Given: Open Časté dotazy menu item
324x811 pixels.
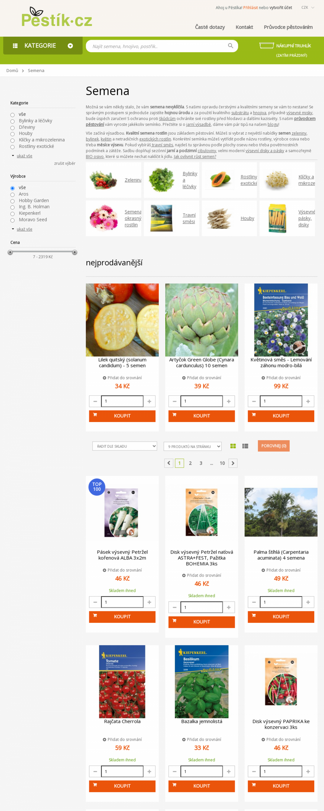Looking at the screenshot, I should 210,27.
